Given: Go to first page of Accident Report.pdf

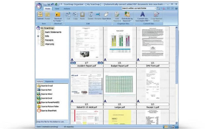Looking at the screenshot, I should (x=72, y=63).
